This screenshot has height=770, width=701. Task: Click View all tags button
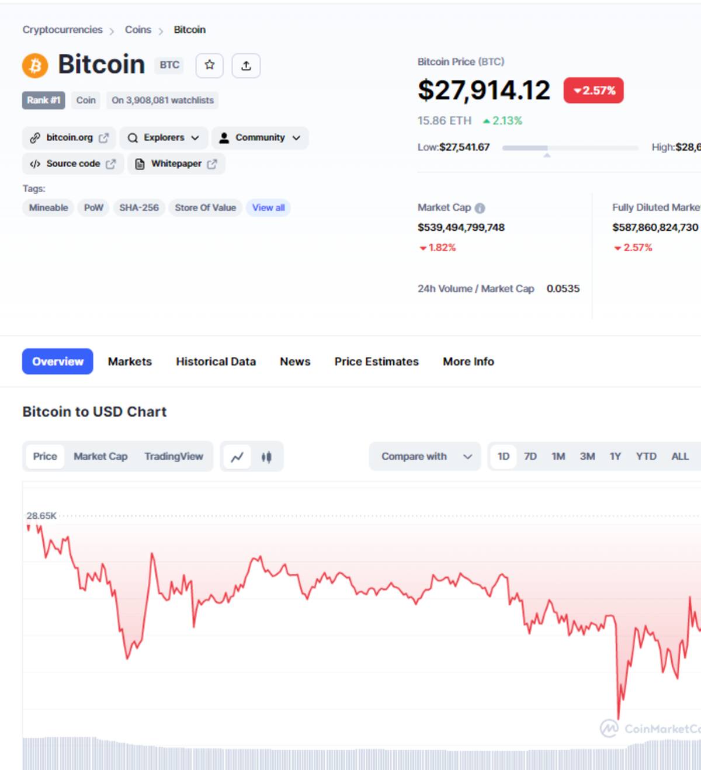[268, 208]
